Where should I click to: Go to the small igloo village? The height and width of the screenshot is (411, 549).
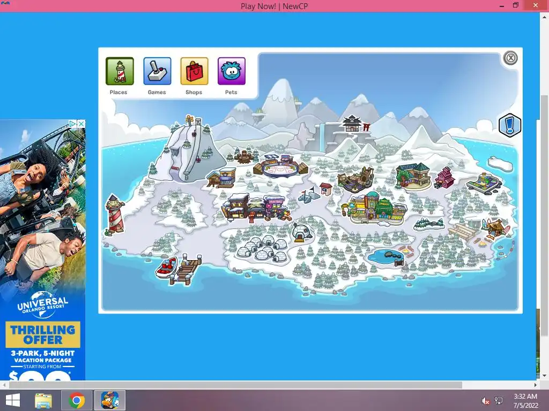click(263, 249)
